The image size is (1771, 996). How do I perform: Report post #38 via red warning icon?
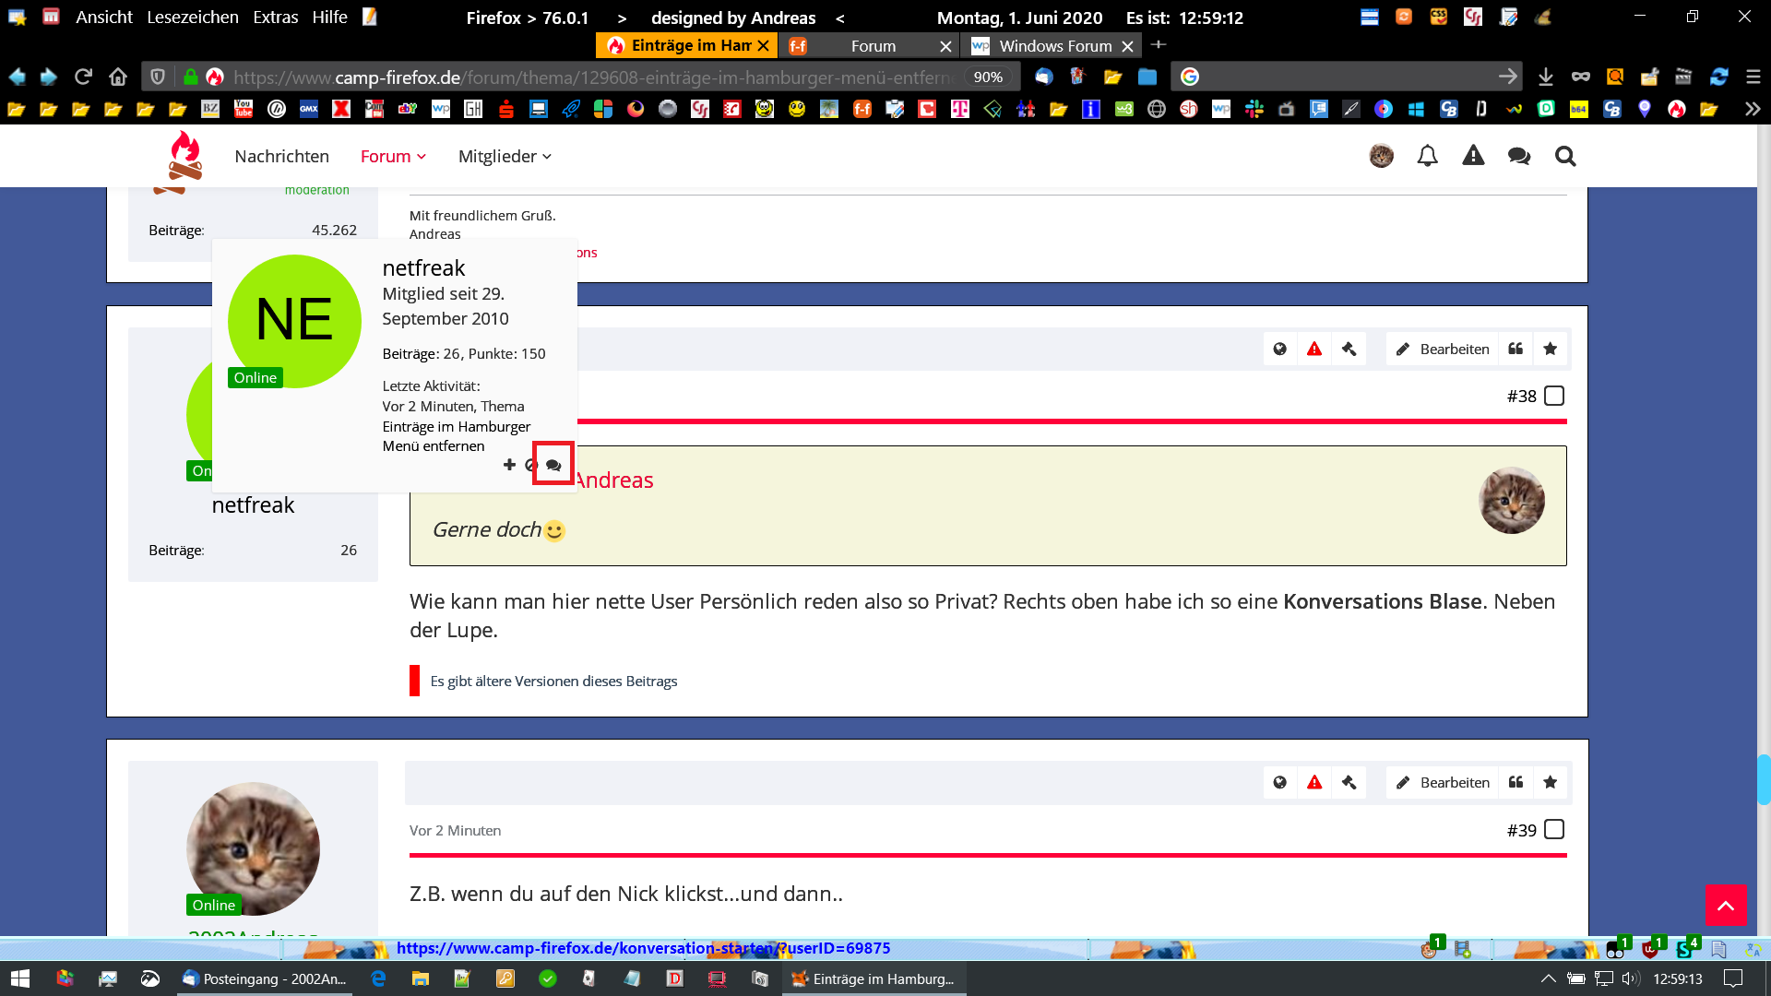(1314, 349)
